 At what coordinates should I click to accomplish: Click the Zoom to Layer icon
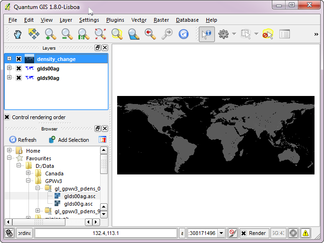pos(134,34)
